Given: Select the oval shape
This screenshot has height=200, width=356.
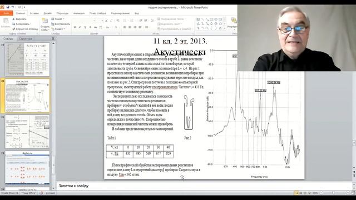Looking at the screenshot, I should pyautogui.click(x=216, y=19).
